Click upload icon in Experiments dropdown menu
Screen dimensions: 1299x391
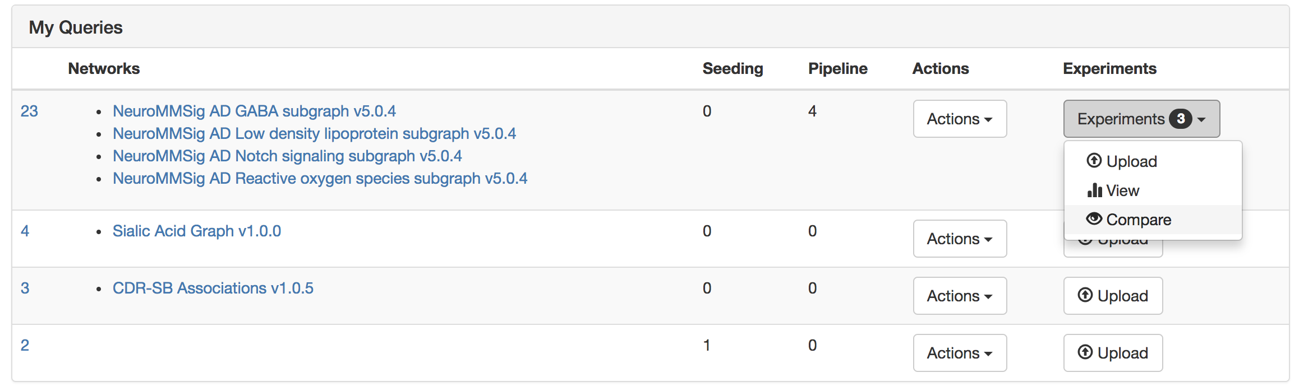(x=1094, y=161)
